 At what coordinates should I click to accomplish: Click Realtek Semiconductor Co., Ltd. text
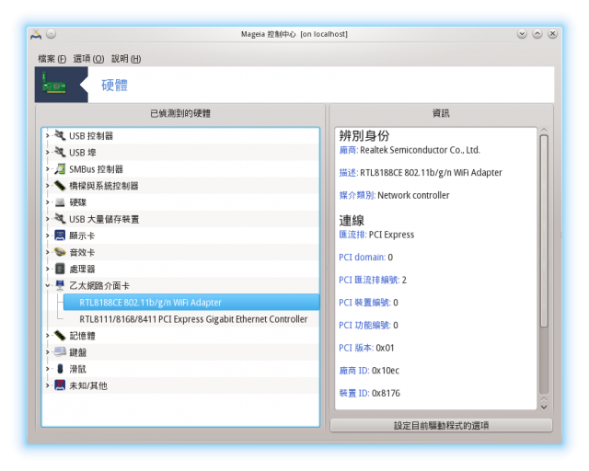(420, 150)
